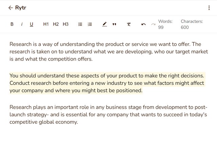Apply H3 heading style
This screenshot has width=217, height=143.
(65, 24)
